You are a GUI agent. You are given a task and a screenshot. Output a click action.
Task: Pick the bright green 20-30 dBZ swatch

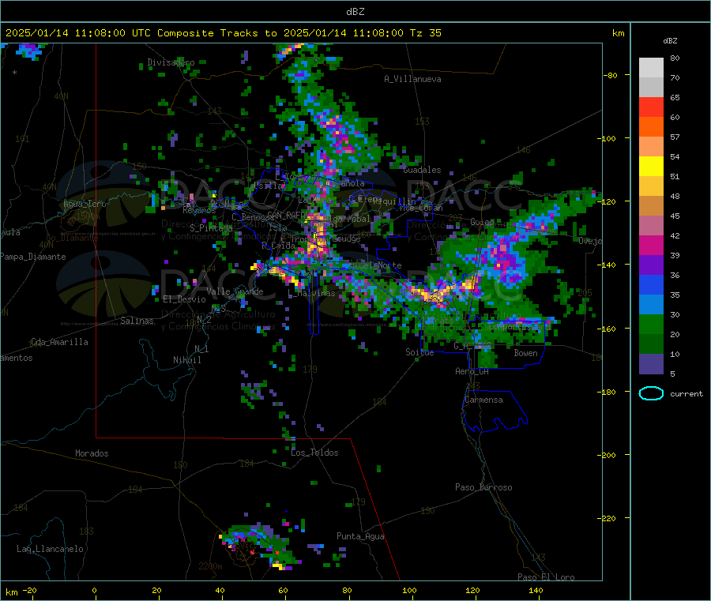(651, 324)
